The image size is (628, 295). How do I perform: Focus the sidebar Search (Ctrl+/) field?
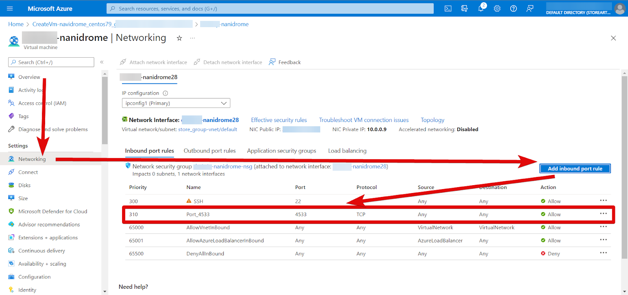pos(51,62)
